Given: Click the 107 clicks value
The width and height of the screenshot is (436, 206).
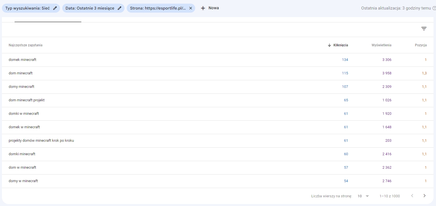Looking at the screenshot, I should (345, 87).
